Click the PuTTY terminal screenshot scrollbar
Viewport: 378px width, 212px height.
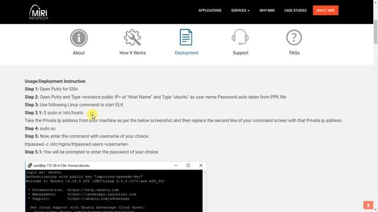[205, 191]
